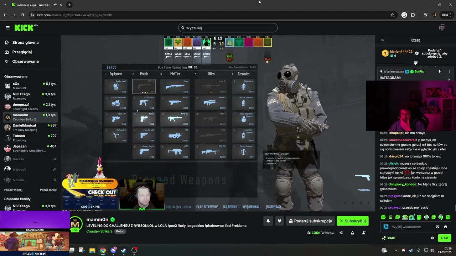
Task: Open the 7TV emote menu icon
Action: pyautogui.click(x=437, y=227)
